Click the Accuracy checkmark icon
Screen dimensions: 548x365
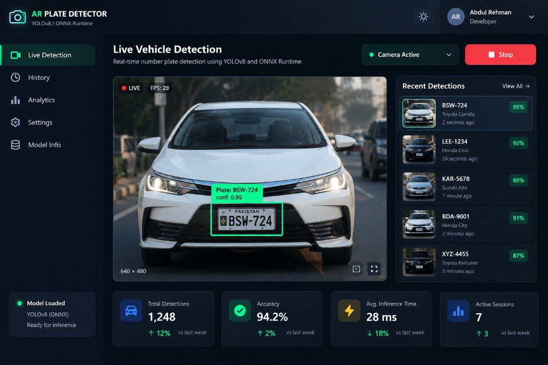pyautogui.click(x=240, y=310)
